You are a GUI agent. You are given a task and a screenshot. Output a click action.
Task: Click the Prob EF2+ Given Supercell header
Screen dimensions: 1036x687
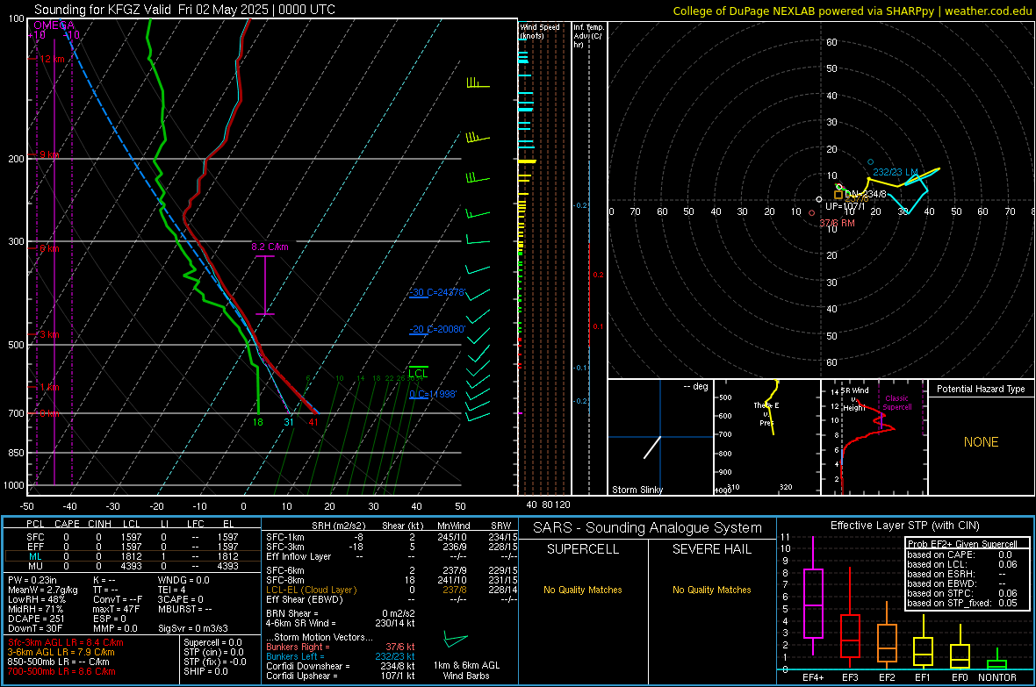962,544
